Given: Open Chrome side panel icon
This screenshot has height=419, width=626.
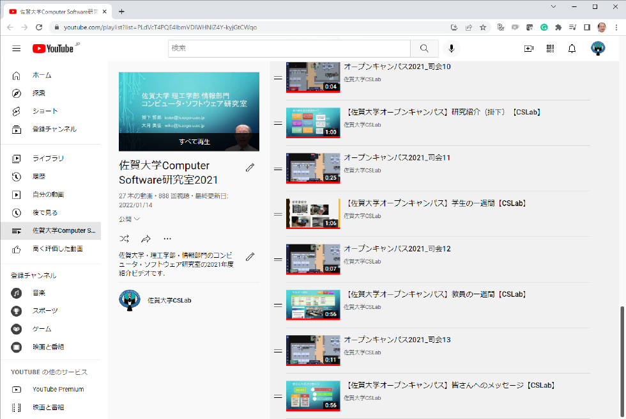Looking at the screenshot, I should [x=587, y=27].
